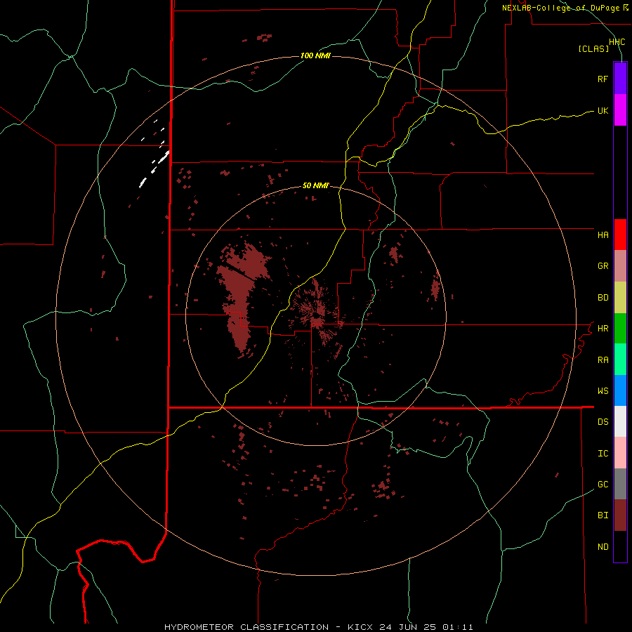Viewport: 632px width, 632px height.
Task: Click the 100 NMI range ring label
Action: [x=315, y=55]
